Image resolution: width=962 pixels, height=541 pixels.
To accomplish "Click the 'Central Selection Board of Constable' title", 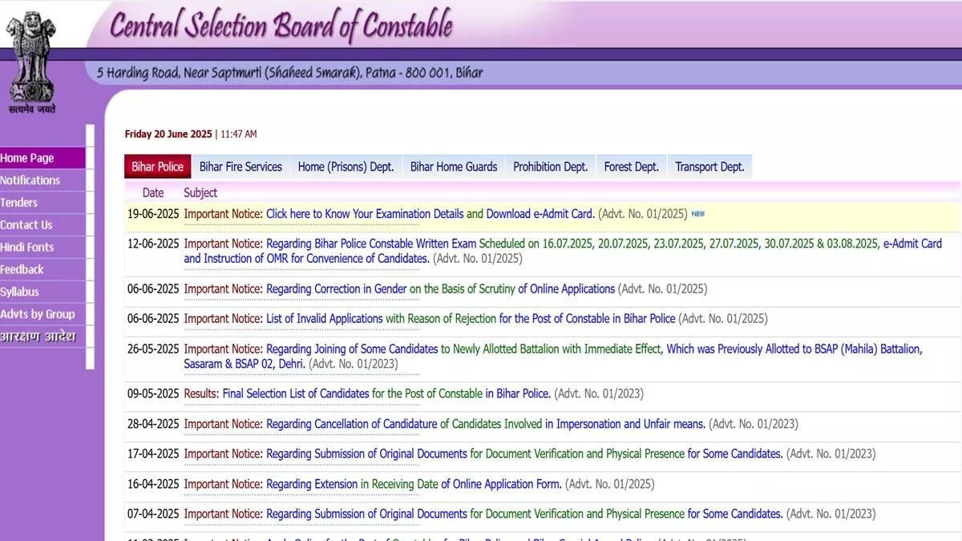I will pos(281,26).
